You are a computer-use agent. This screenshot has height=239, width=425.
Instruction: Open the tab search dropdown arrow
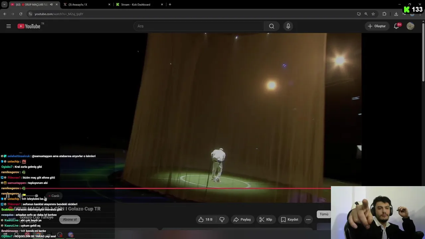point(4,5)
